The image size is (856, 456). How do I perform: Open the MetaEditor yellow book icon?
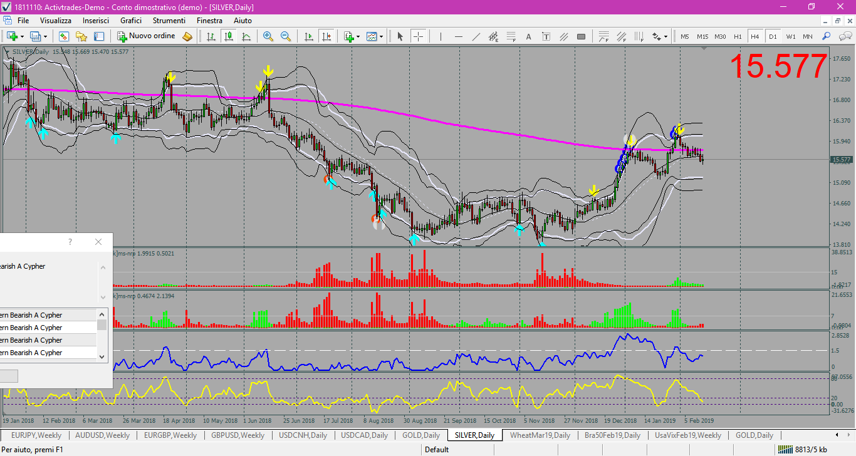coord(187,36)
